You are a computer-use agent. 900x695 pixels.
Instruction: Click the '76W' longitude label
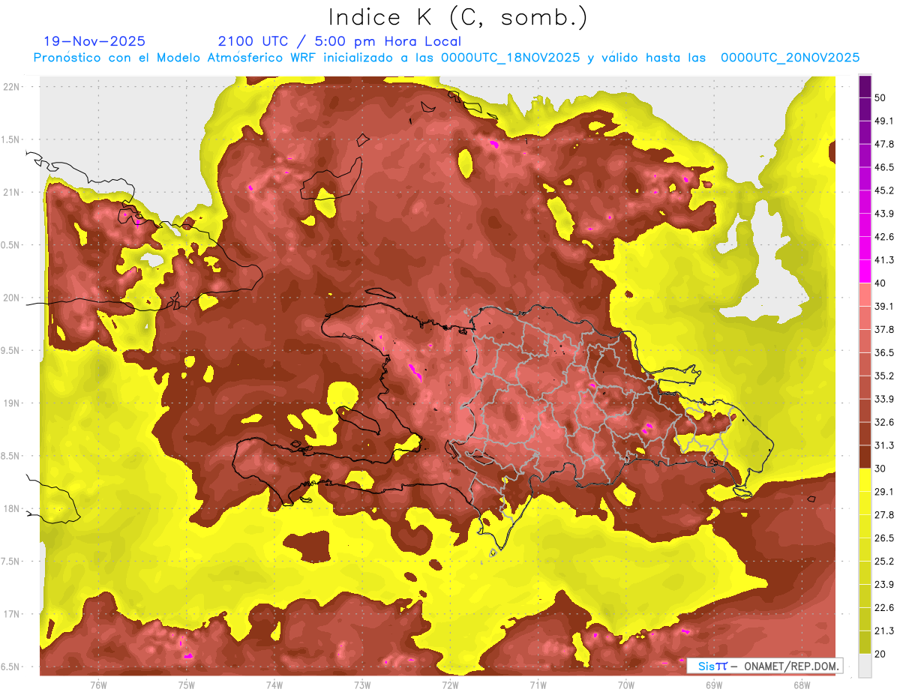click(98, 685)
